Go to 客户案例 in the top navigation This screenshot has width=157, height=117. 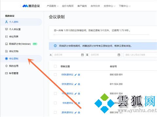(82, 6)
